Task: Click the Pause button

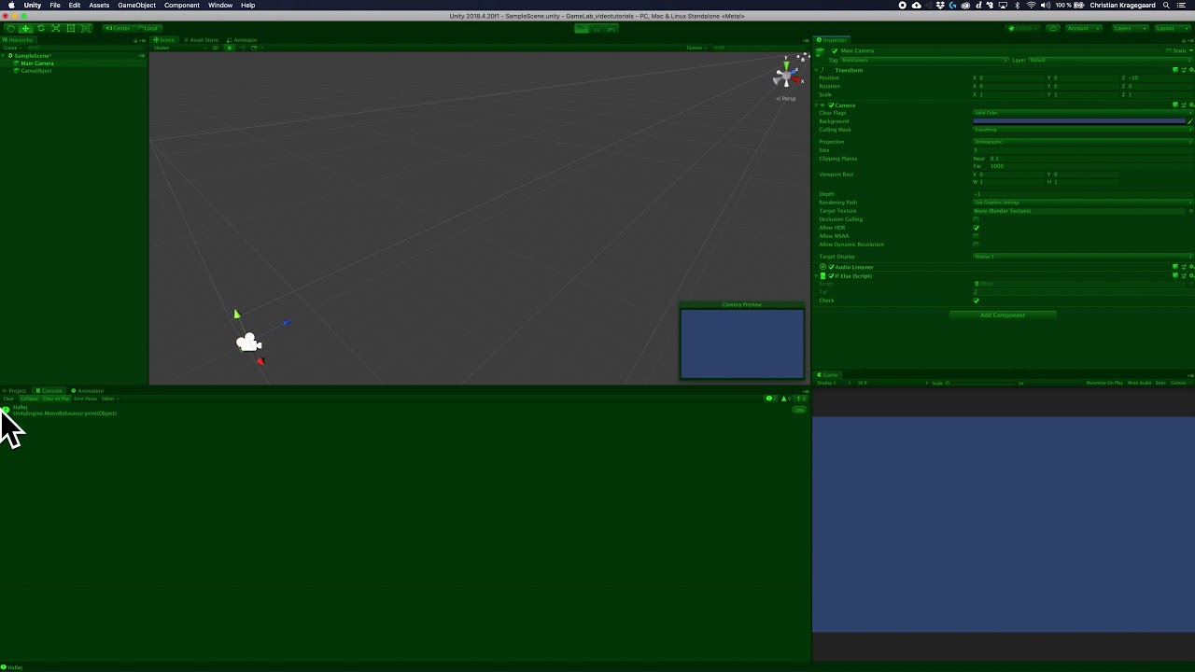Action: (x=597, y=28)
